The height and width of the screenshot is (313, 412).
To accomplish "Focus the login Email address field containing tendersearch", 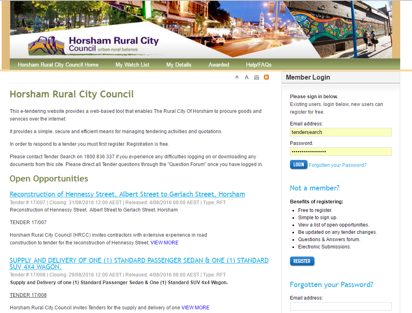I will [x=340, y=132].
